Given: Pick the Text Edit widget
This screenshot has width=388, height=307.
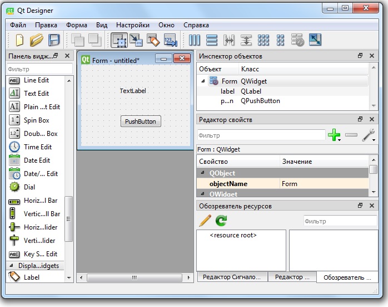Looking at the screenshot, I should pos(36,94).
